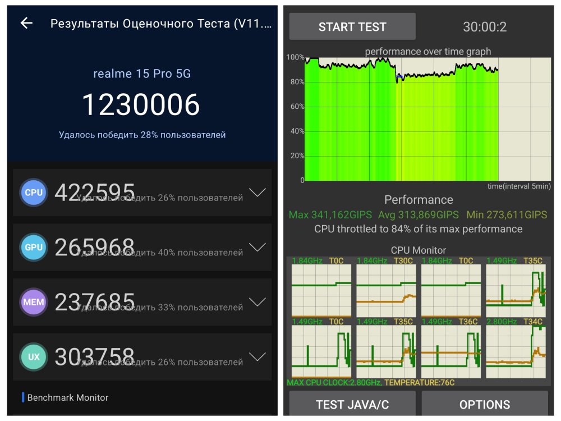Image resolution: width=561 pixels, height=421 pixels.
Task: Click the purple MEM icon
Action: [34, 303]
